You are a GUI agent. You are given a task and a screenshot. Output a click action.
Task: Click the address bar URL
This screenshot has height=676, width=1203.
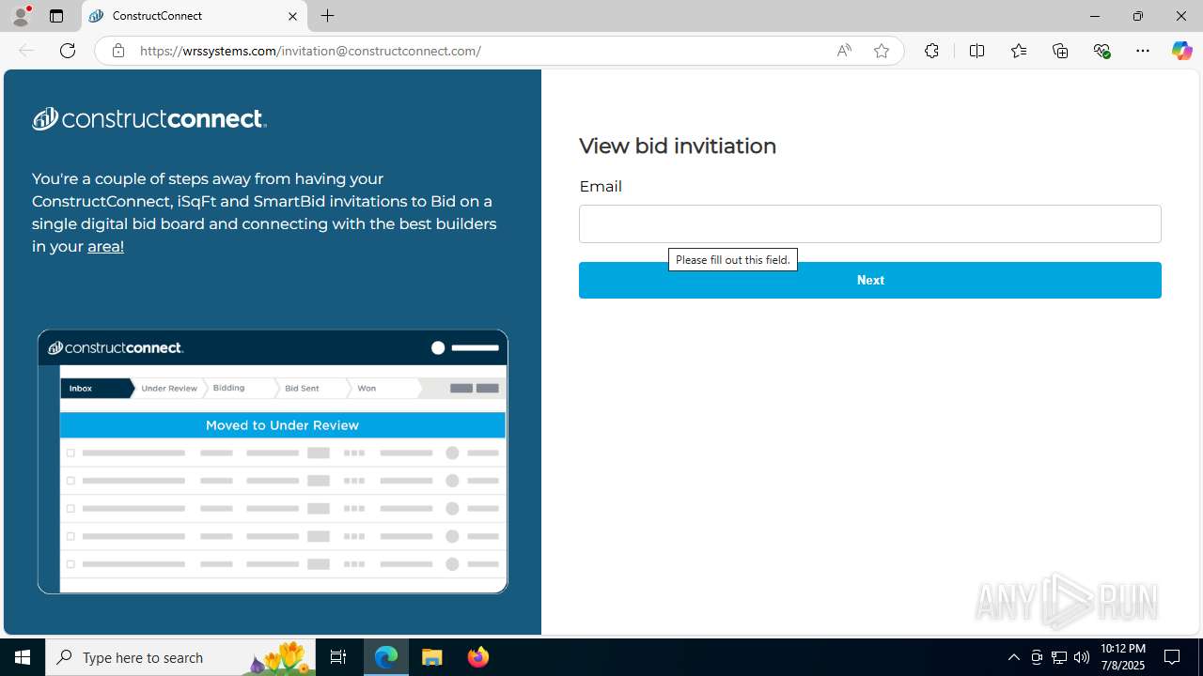point(310,51)
